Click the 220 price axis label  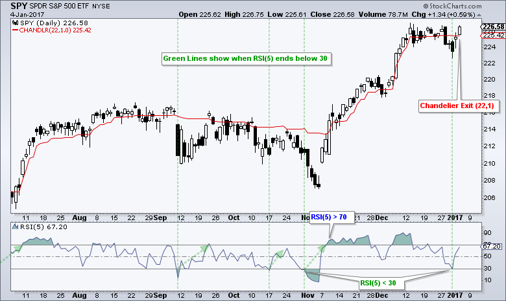coord(490,80)
